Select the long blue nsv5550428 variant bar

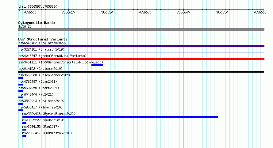[x=120, y=117]
